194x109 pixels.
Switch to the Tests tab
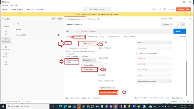125,37
